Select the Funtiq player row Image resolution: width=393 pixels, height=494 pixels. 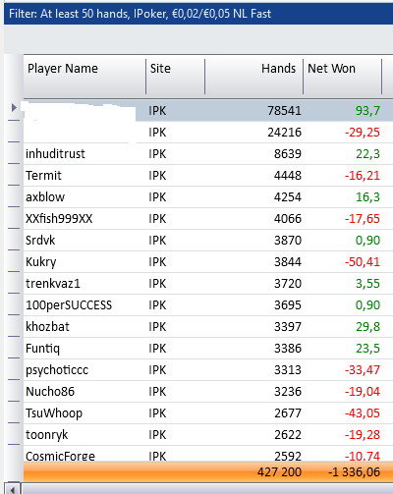point(208,349)
